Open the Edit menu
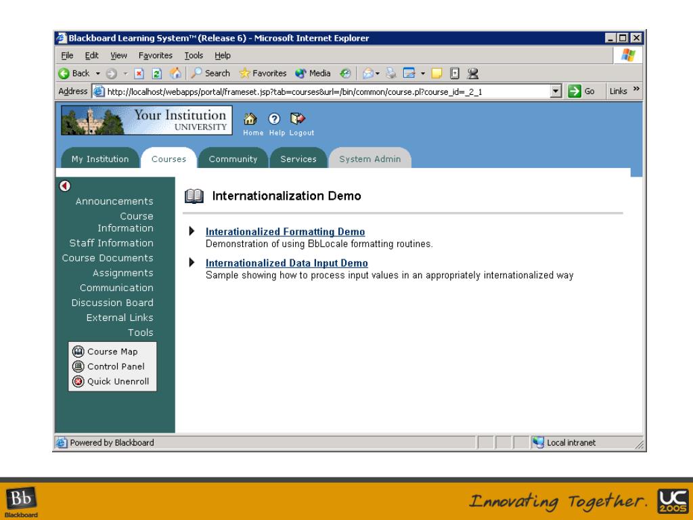This screenshot has width=693, height=520. [92, 56]
